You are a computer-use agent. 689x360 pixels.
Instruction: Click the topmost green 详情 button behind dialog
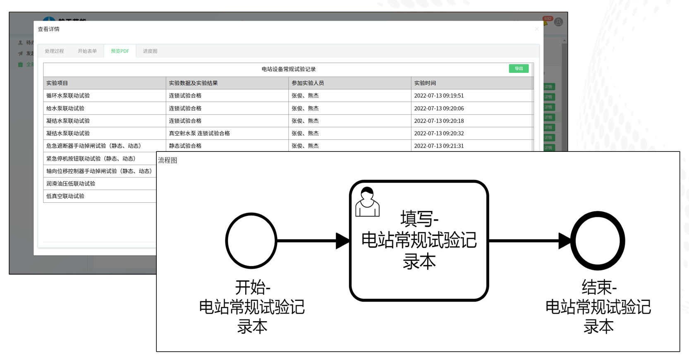(549, 87)
